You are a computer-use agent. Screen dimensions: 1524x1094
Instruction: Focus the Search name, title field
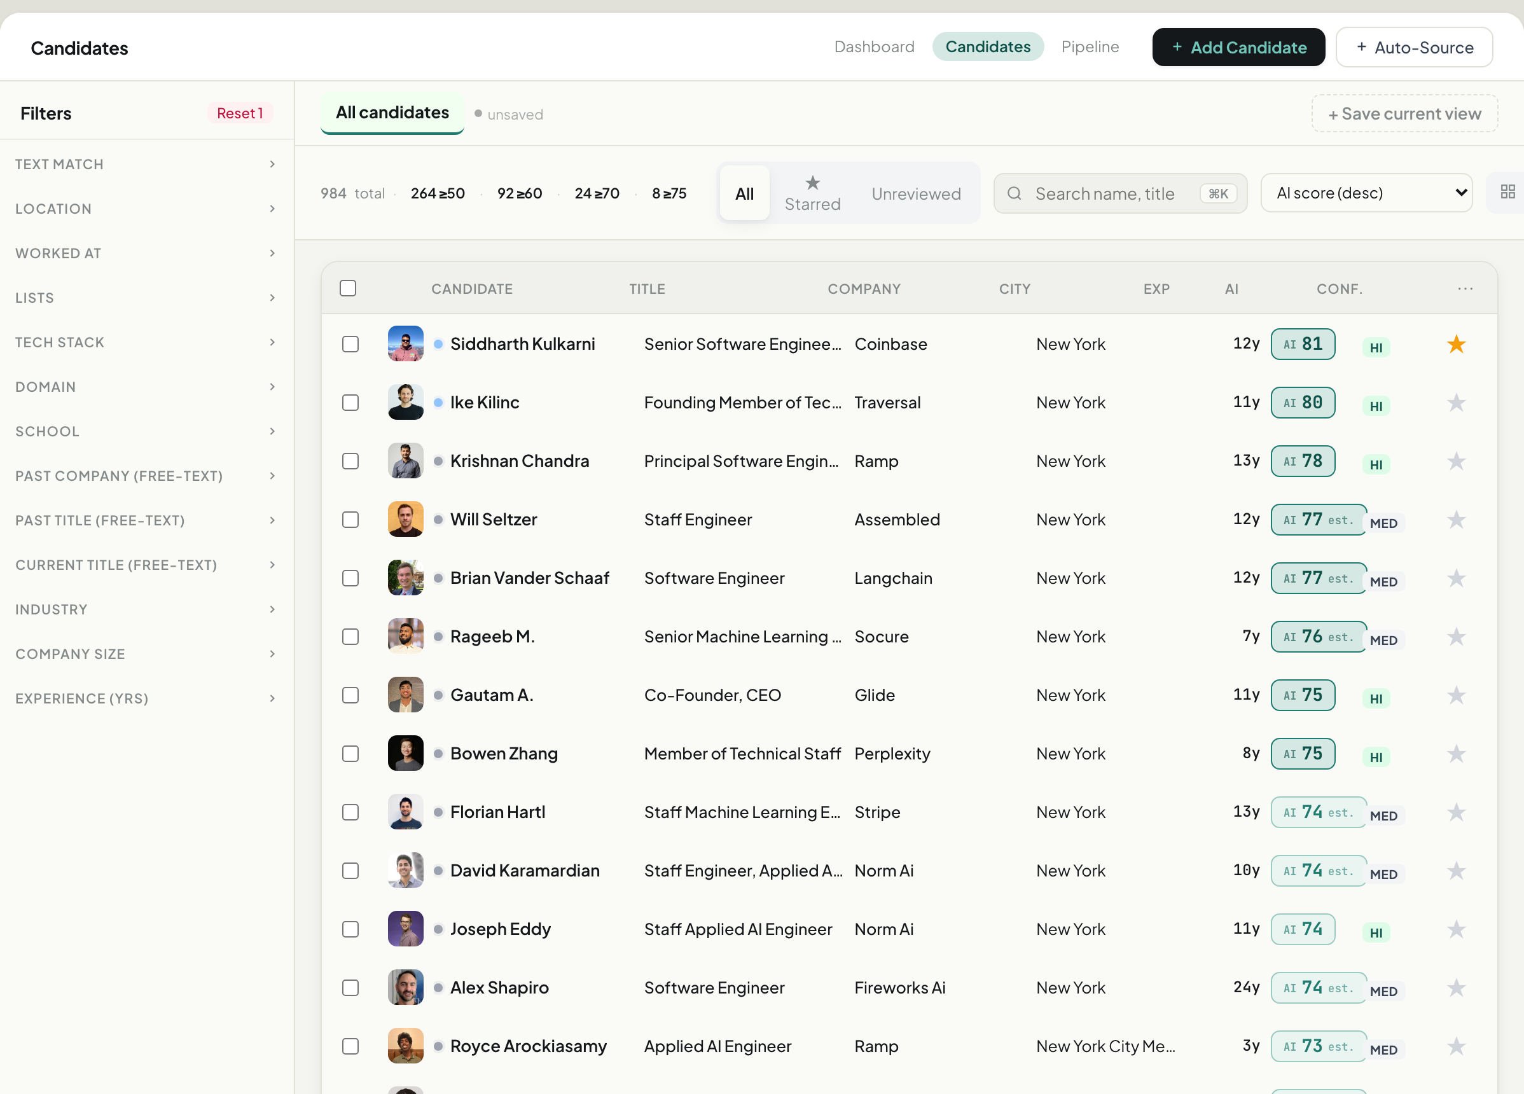pos(1120,193)
